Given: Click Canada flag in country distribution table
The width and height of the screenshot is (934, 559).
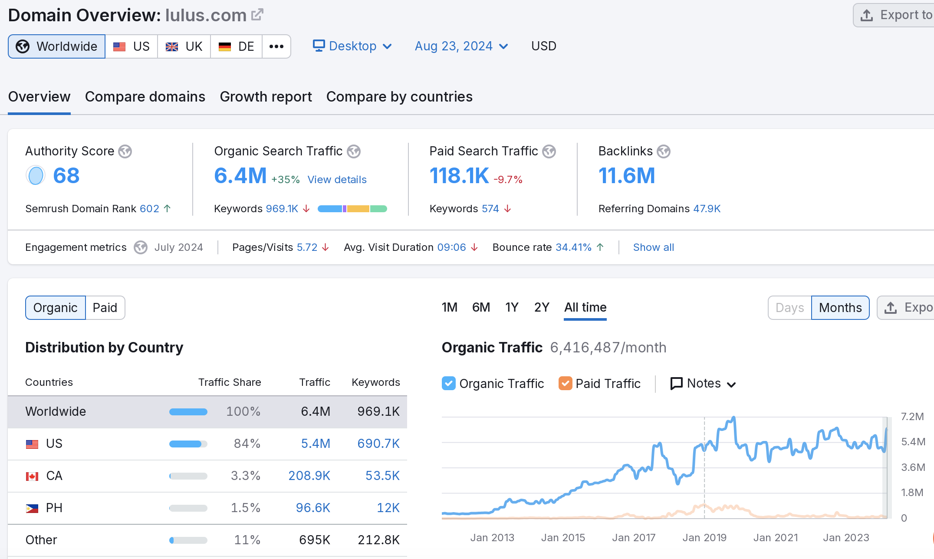Looking at the screenshot, I should [32, 476].
